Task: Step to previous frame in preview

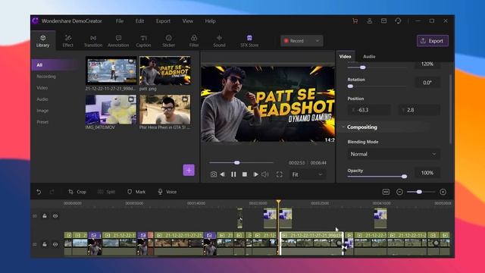Action: (x=222, y=174)
